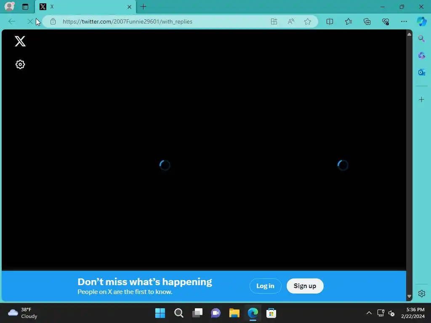This screenshot has height=323, width=431.
Task: Click the scrollbar down arrow
Action: 409,296
